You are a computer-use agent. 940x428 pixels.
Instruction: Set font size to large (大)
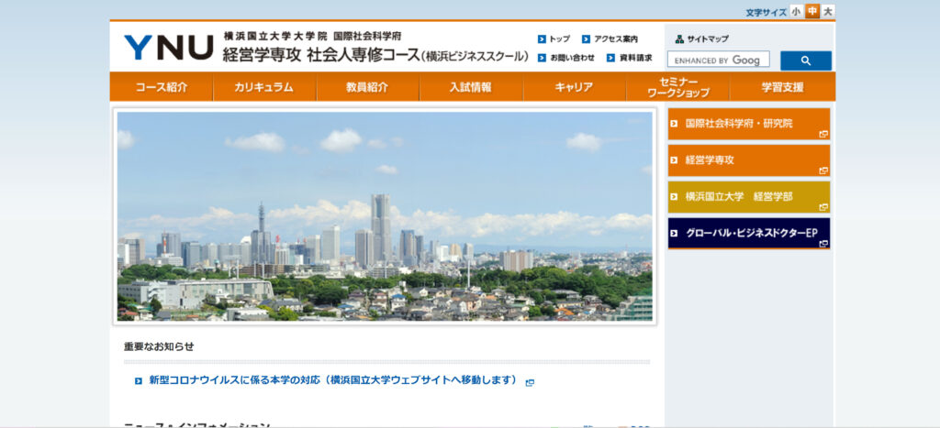pyautogui.click(x=828, y=12)
